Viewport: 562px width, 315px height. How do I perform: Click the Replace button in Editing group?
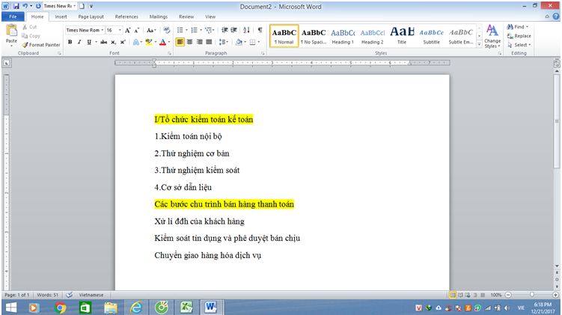click(522, 35)
